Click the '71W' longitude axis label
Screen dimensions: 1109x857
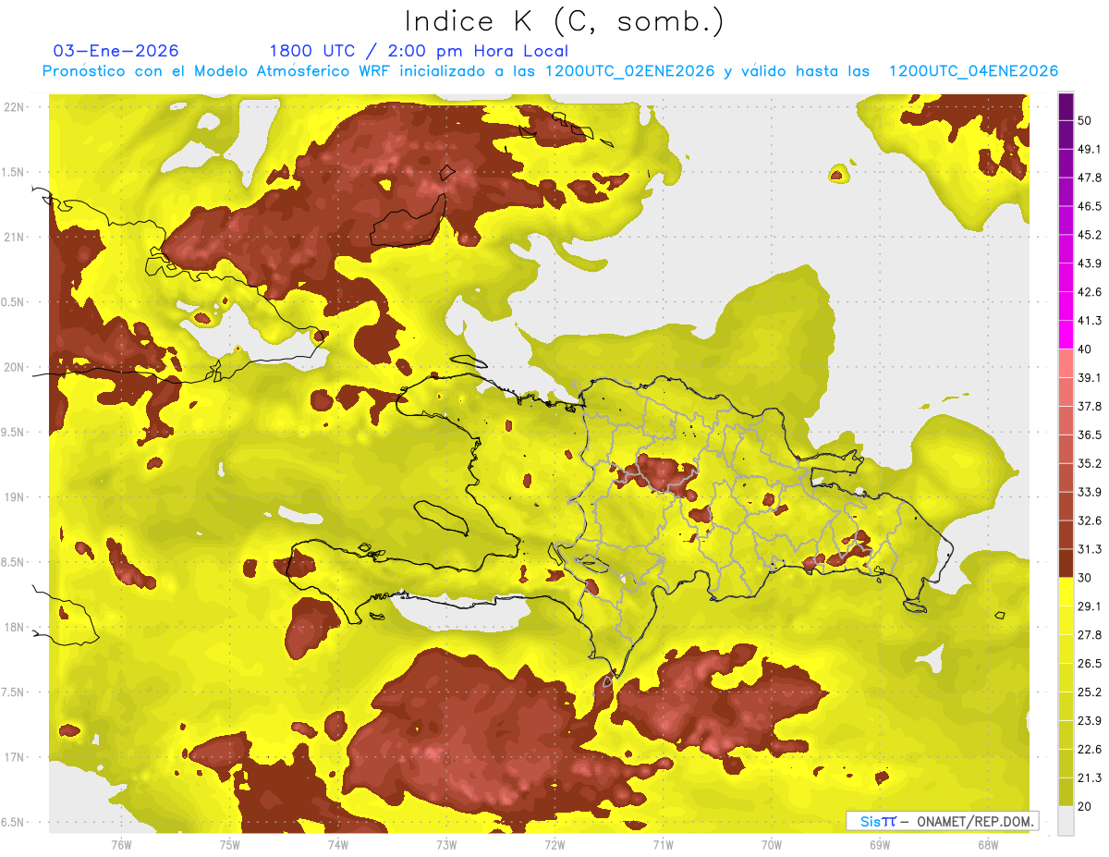click(663, 844)
